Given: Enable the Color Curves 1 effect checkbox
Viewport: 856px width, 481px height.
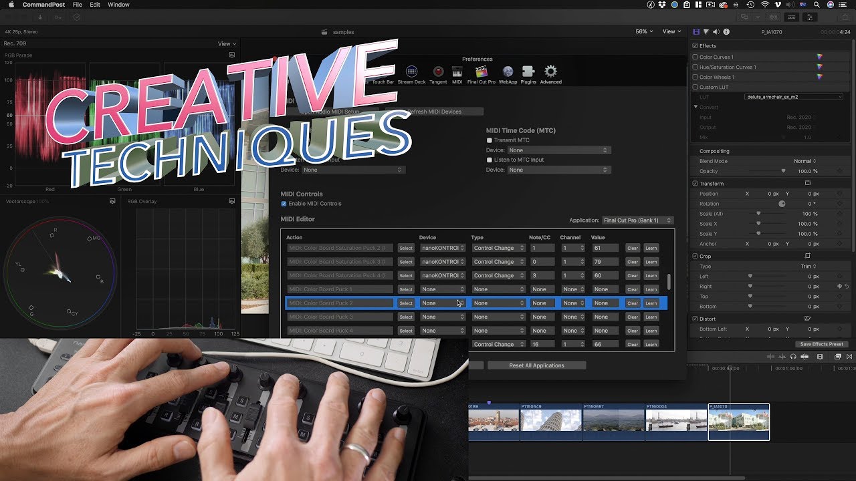Looking at the screenshot, I should click(695, 57).
